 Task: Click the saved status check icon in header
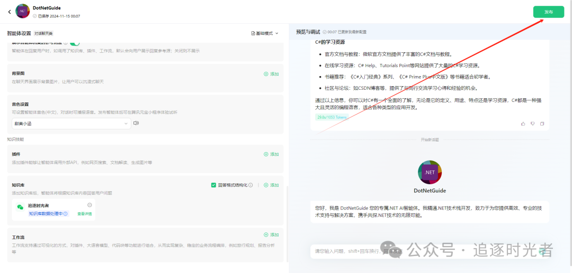coord(35,16)
